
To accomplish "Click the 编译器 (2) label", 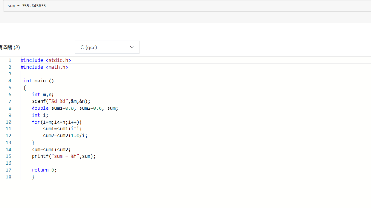I will click(10, 48).
